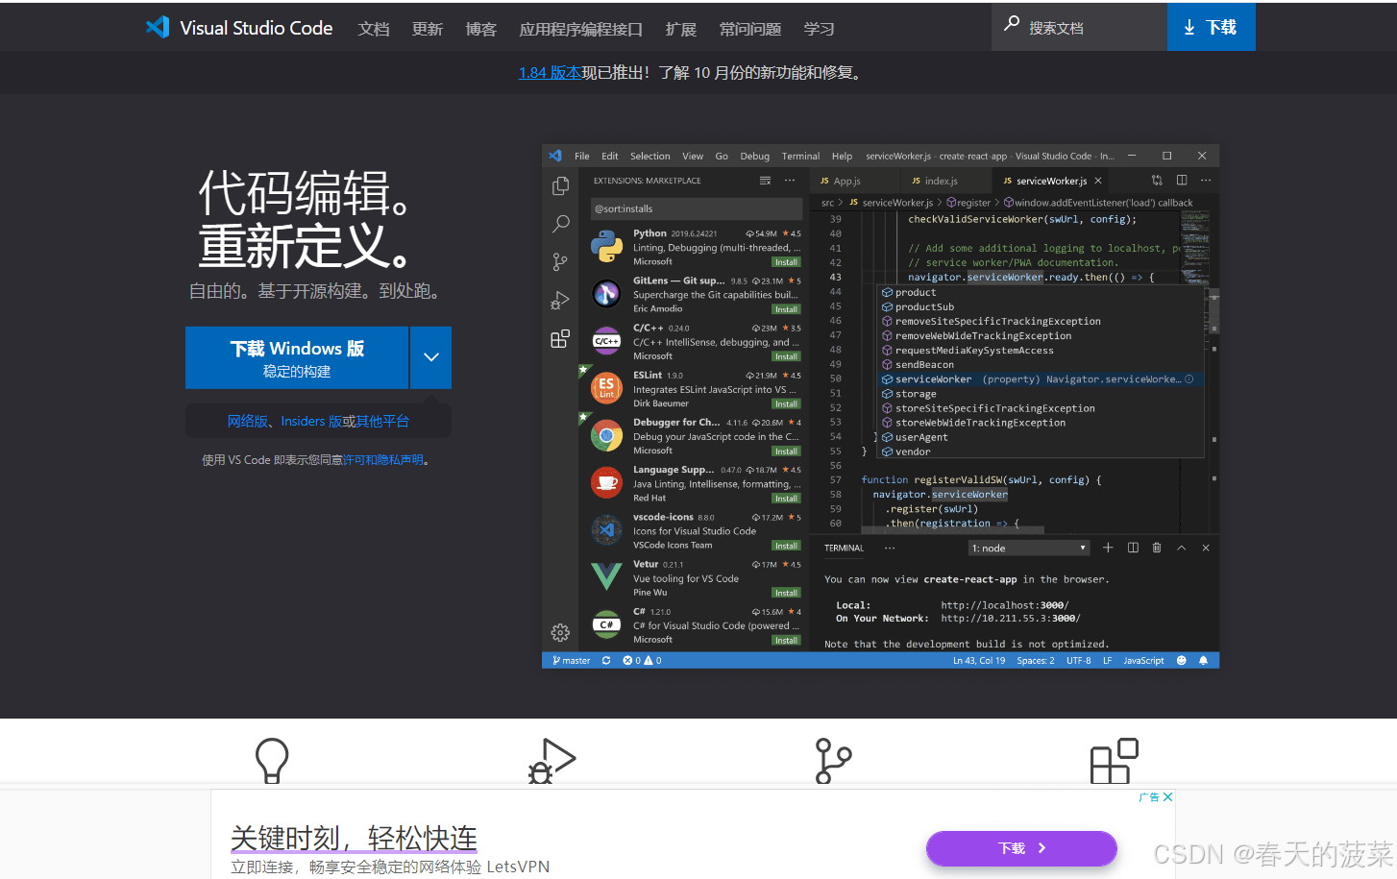Go to the 博客 nav item
The image size is (1397, 879).
pos(481,29)
